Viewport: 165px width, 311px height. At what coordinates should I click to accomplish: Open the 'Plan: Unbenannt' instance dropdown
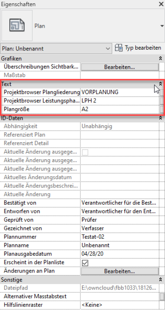(56, 48)
